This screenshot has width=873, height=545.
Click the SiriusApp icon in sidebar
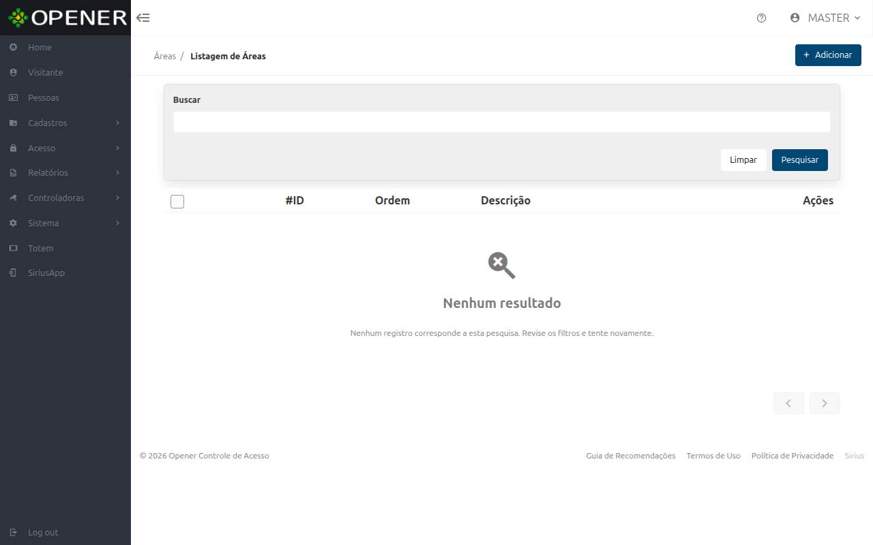(x=13, y=272)
